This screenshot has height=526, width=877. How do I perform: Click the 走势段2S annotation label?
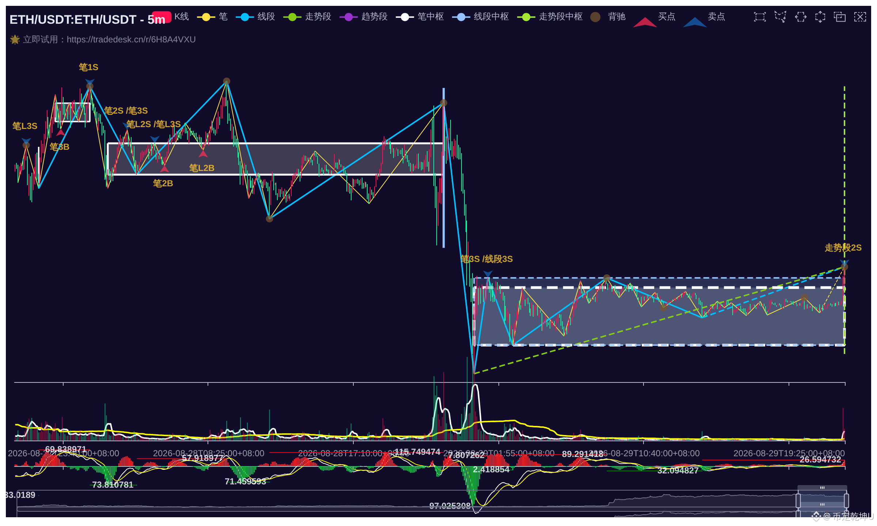click(843, 248)
